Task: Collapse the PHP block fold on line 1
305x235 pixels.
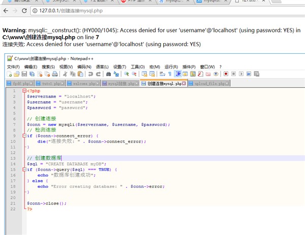Action: pos(24,91)
